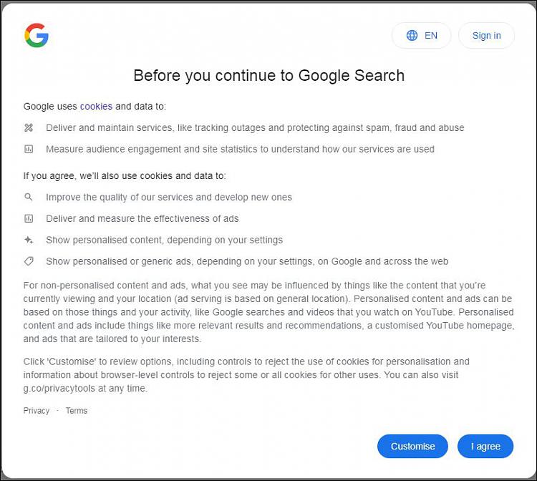537x481 pixels.
Task: Click the 'If you agree, we'll also use' line
Action: click(x=125, y=175)
